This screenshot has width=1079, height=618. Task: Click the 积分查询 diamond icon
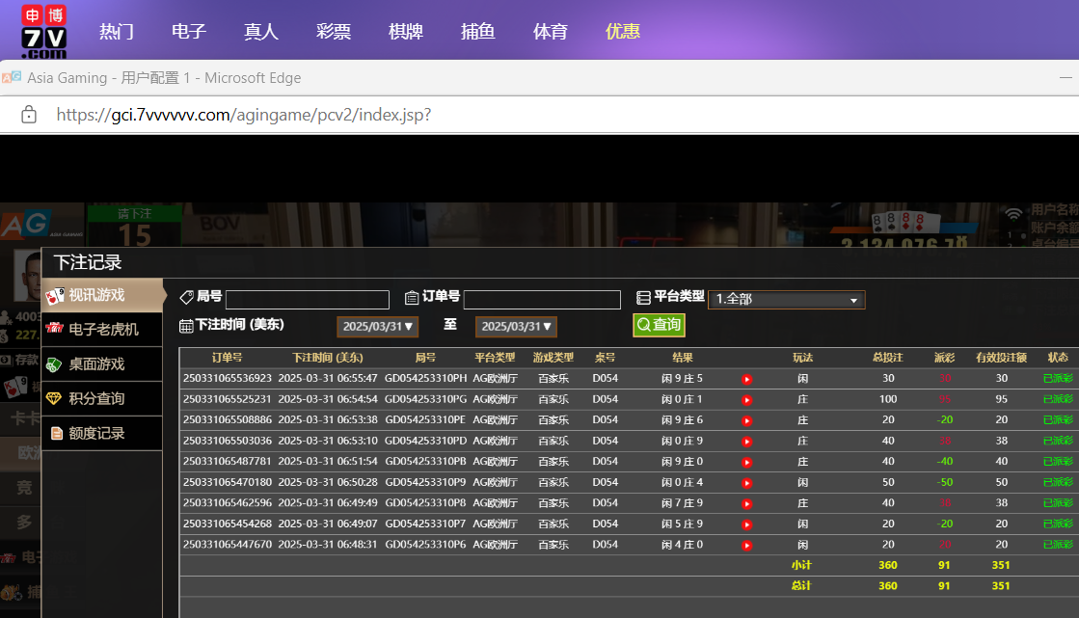point(55,398)
